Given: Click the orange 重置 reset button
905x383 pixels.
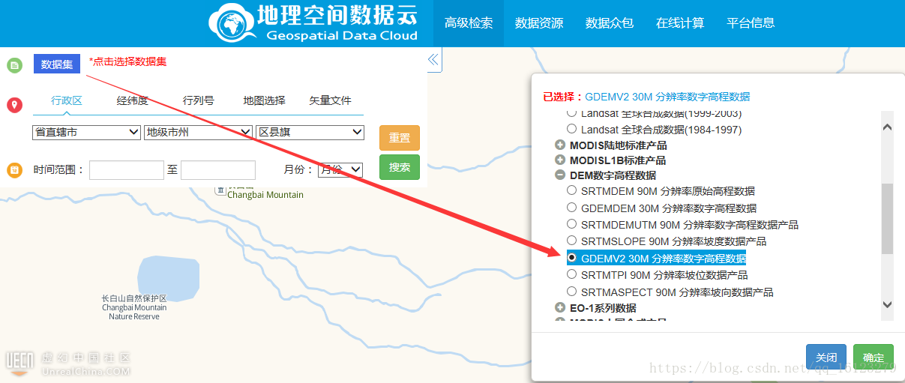Looking at the screenshot, I should (x=400, y=138).
